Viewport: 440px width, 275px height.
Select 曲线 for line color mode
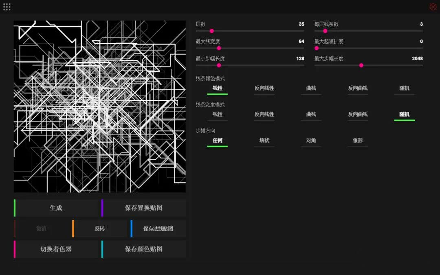311,88
